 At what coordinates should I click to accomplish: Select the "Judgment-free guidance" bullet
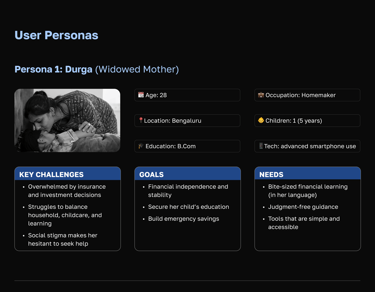(x=303, y=207)
